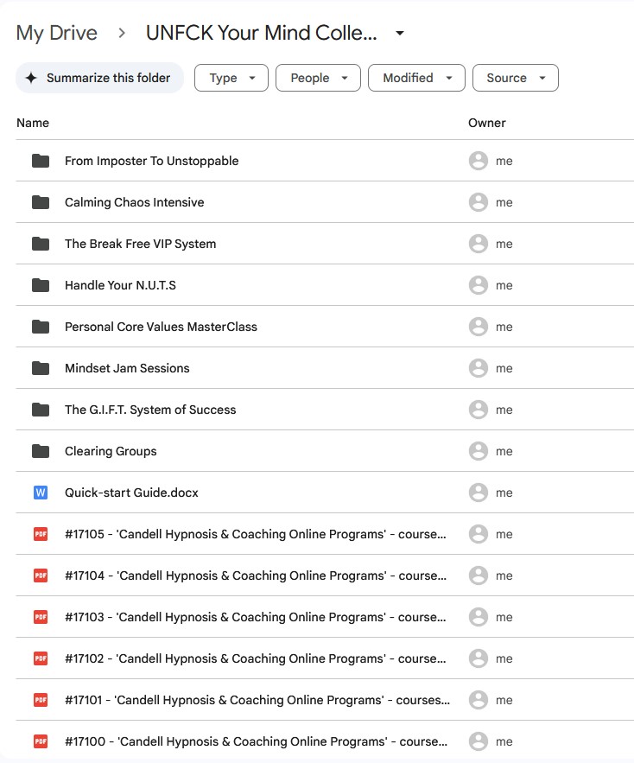Click the folder icon for Calming Chaos Intensive
This screenshot has height=763, width=634.
[41, 202]
